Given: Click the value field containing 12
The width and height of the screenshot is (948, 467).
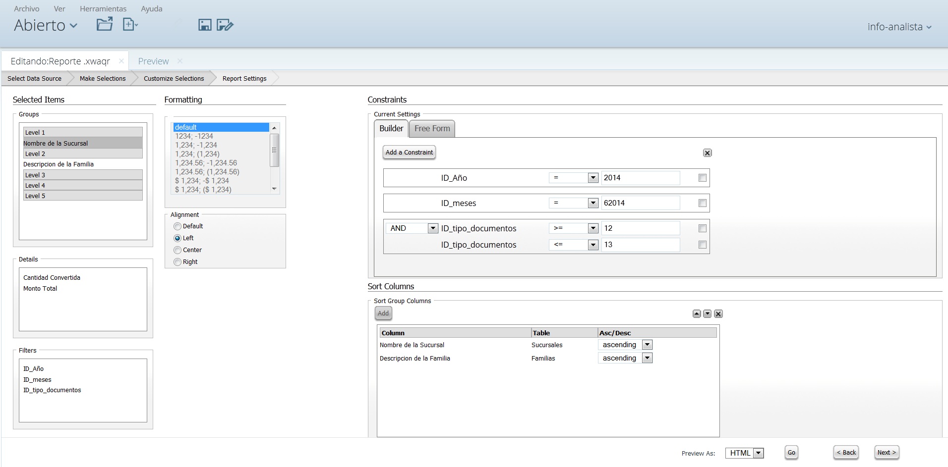Looking at the screenshot, I should pyautogui.click(x=641, y=228).
